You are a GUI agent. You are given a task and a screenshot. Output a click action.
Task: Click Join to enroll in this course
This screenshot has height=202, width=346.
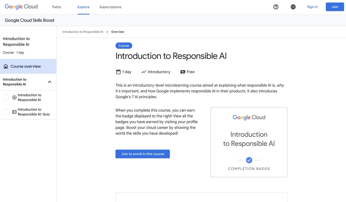click(143, 154)
